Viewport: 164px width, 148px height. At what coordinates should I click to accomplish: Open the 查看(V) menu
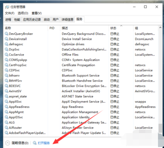(37, 13)
